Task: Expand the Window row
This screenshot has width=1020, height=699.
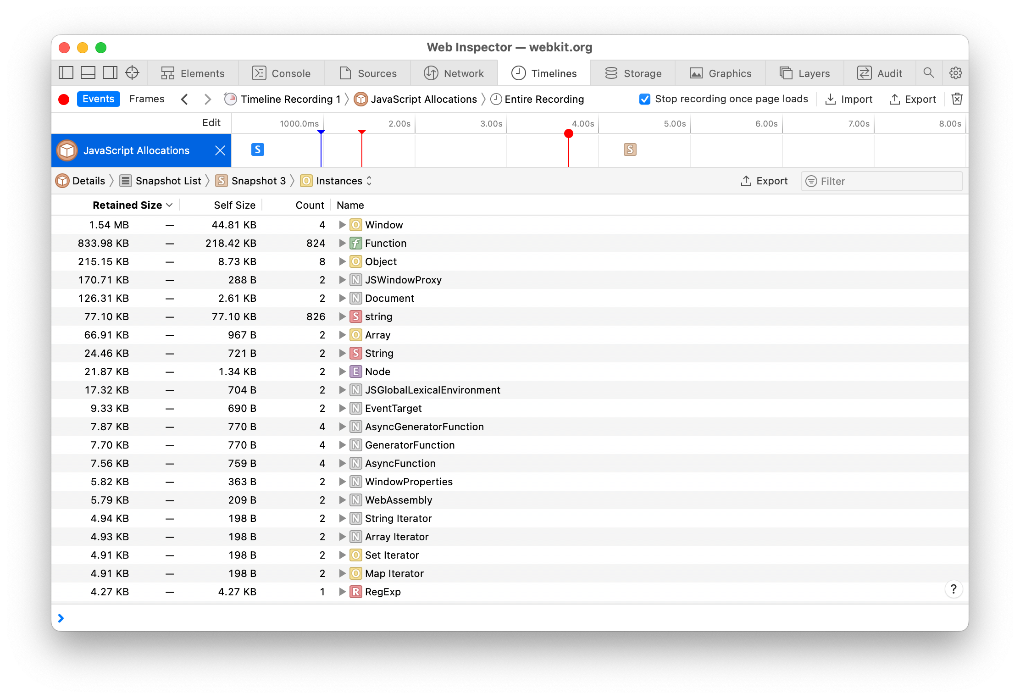Action: tap(342, 225)
